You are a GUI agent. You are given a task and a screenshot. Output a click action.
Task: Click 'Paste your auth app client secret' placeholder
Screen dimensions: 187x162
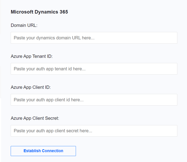(x=53, y=131)
